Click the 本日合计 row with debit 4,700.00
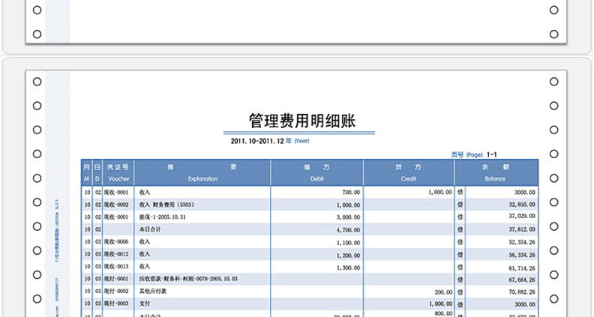Viewport: 594px width, 317px height. [x=310, y=229]
